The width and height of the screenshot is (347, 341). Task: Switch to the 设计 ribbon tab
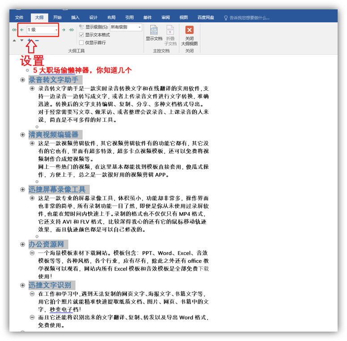pyautogui.click(x=93, y=17)
